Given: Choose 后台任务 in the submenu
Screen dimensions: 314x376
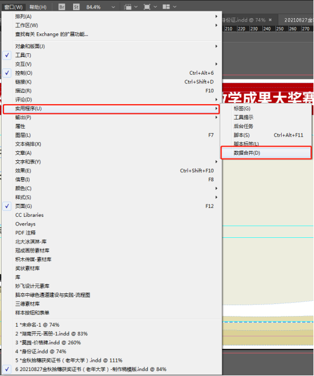Looking at the screenshot, I should point(266,126).
